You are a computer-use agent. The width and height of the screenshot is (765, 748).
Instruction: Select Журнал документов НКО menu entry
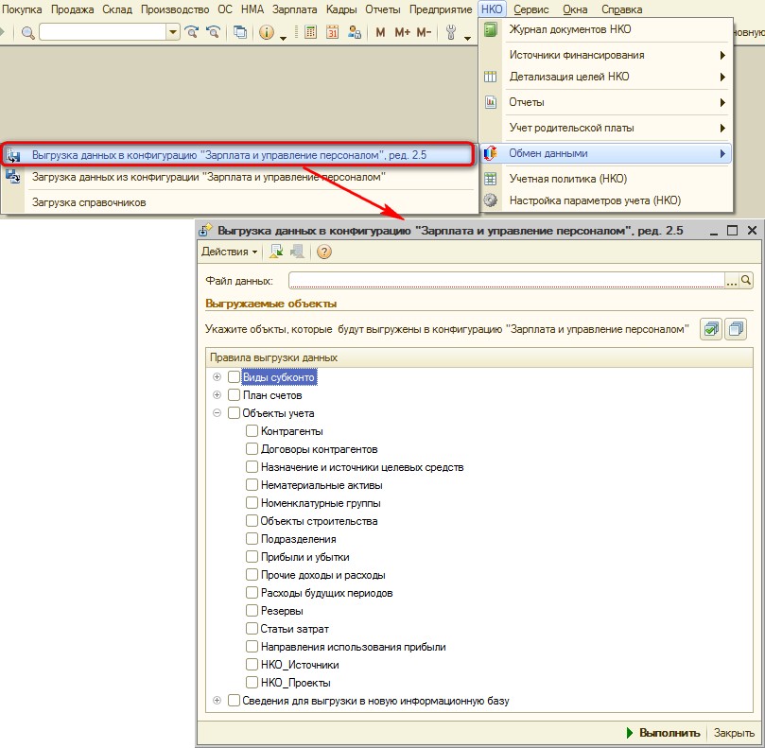point(606,29)
